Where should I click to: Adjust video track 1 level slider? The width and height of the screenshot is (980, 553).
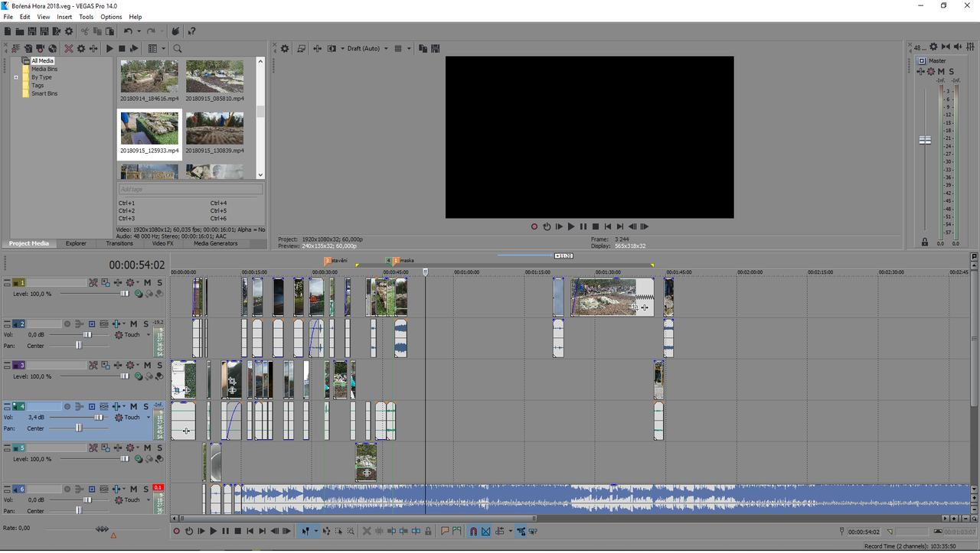[125, 294]
